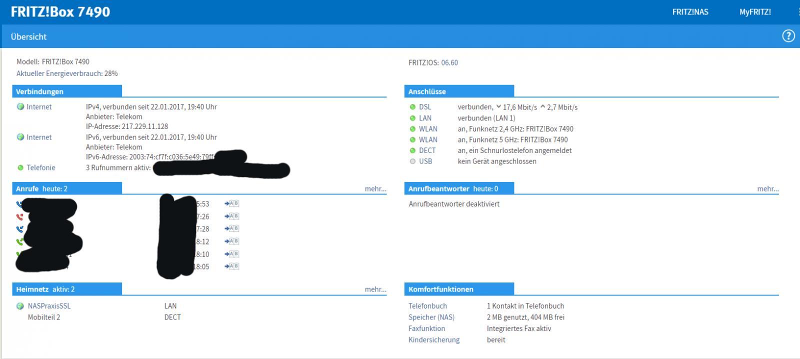
Task: Click mehr link in Heimnetz section
Action: 375,289
